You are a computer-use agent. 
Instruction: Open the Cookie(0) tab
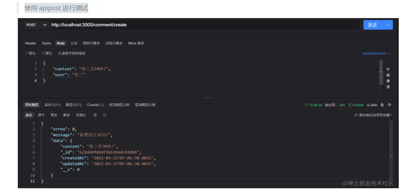tap(95, 105)
